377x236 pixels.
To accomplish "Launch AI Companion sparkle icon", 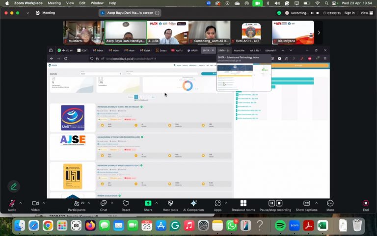I will [x=193, y=203].
